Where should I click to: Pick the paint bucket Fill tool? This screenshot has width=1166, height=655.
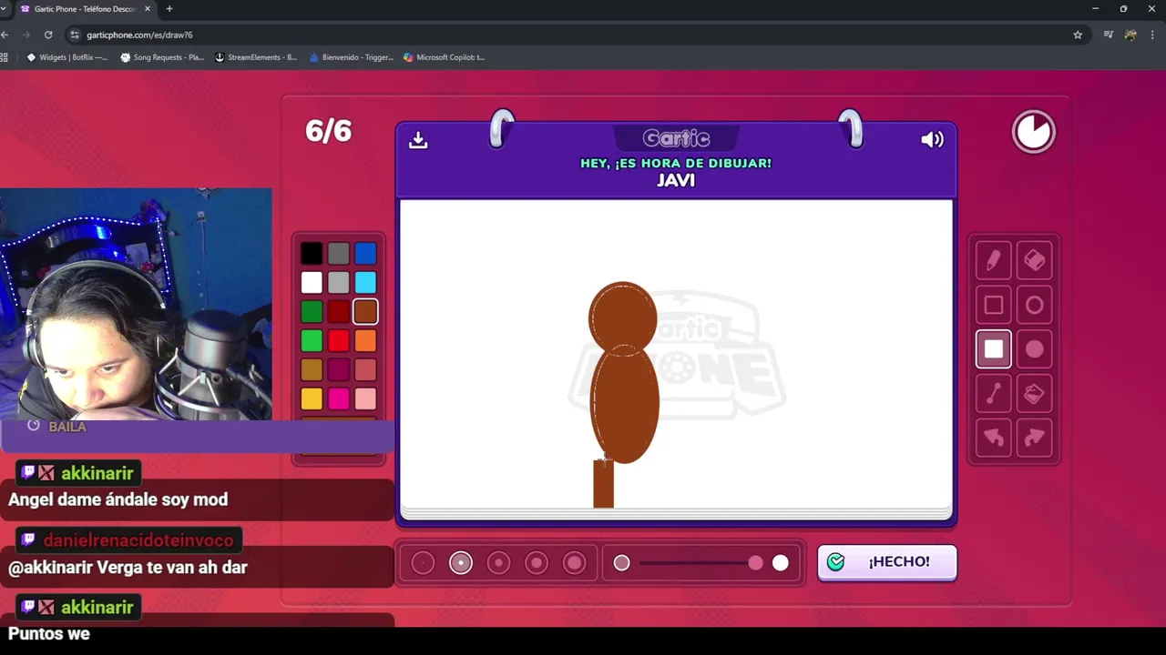click(x=1034, y=394)
